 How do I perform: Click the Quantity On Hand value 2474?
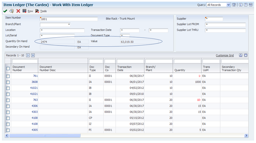57,42
